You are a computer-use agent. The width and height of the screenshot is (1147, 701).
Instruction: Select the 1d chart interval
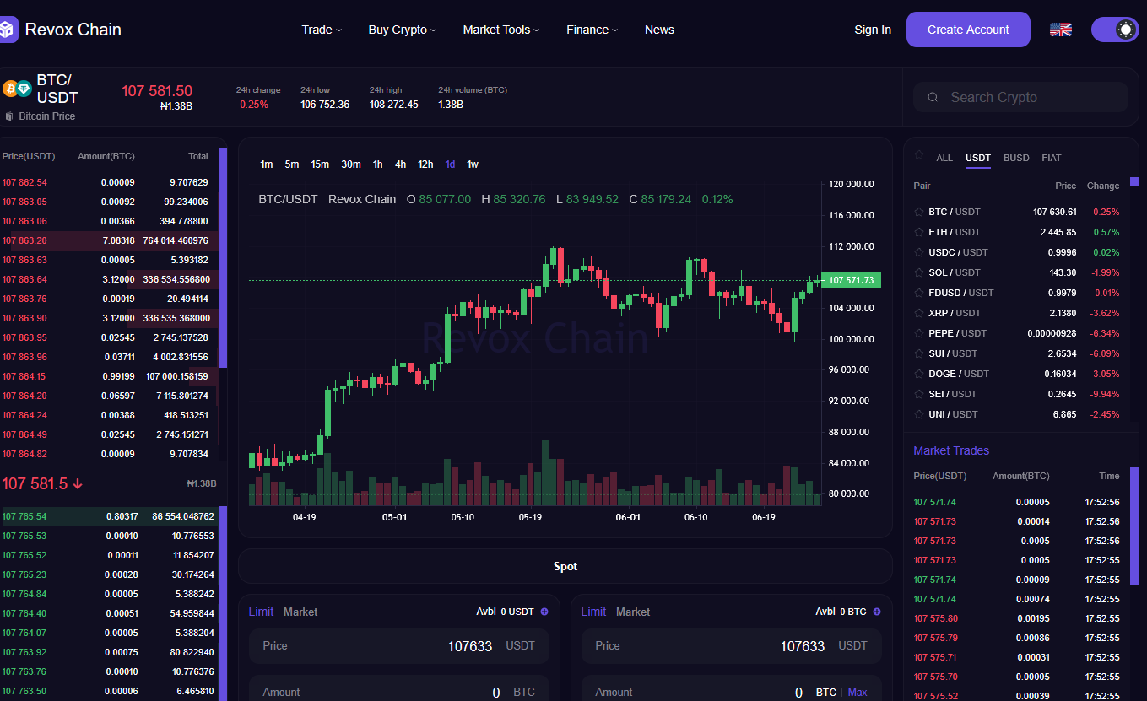[450, 164]
